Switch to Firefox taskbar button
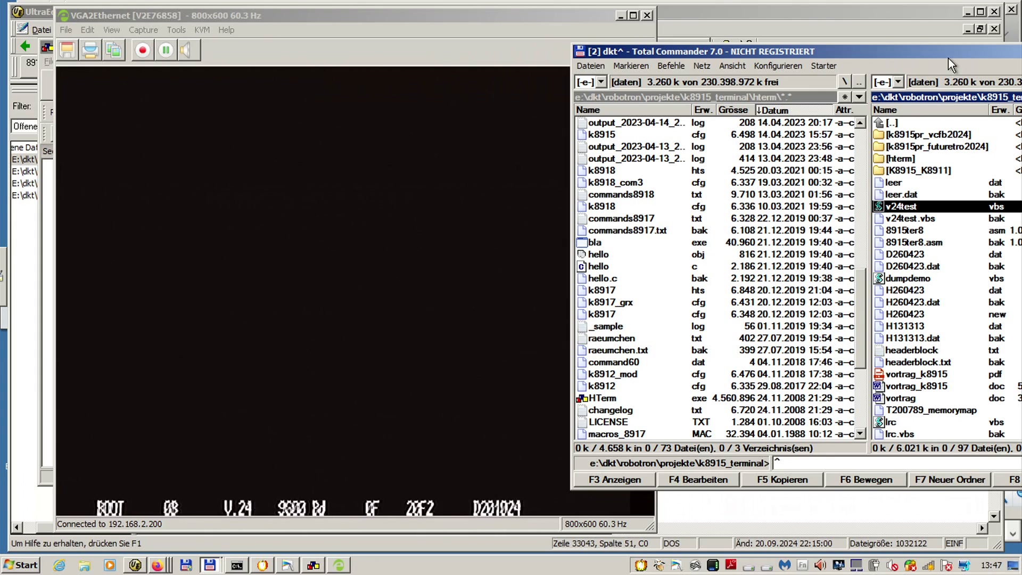Screen dimensions: 1022x575 coord(158,565)
